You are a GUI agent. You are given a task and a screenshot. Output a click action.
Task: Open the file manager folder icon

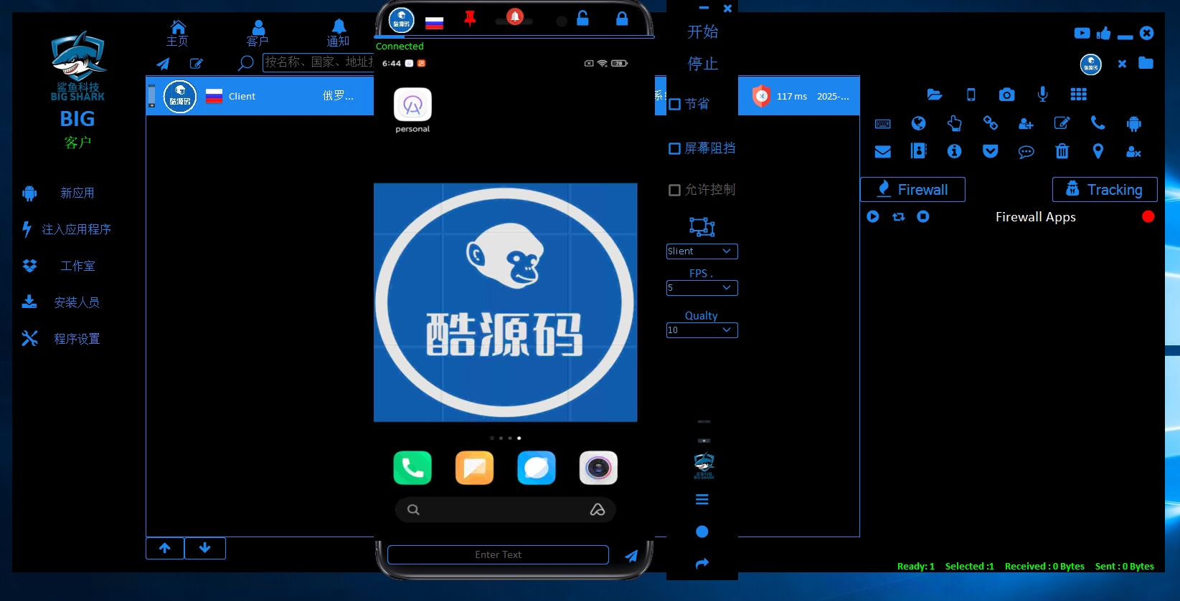click(x=934, y=95)
